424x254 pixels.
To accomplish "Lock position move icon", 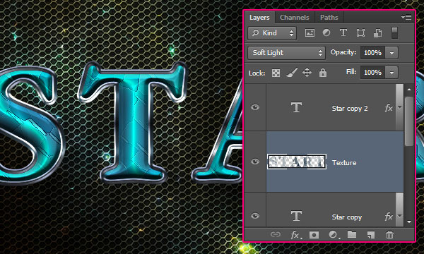I will pyautogui.click(x=307, y=73).
